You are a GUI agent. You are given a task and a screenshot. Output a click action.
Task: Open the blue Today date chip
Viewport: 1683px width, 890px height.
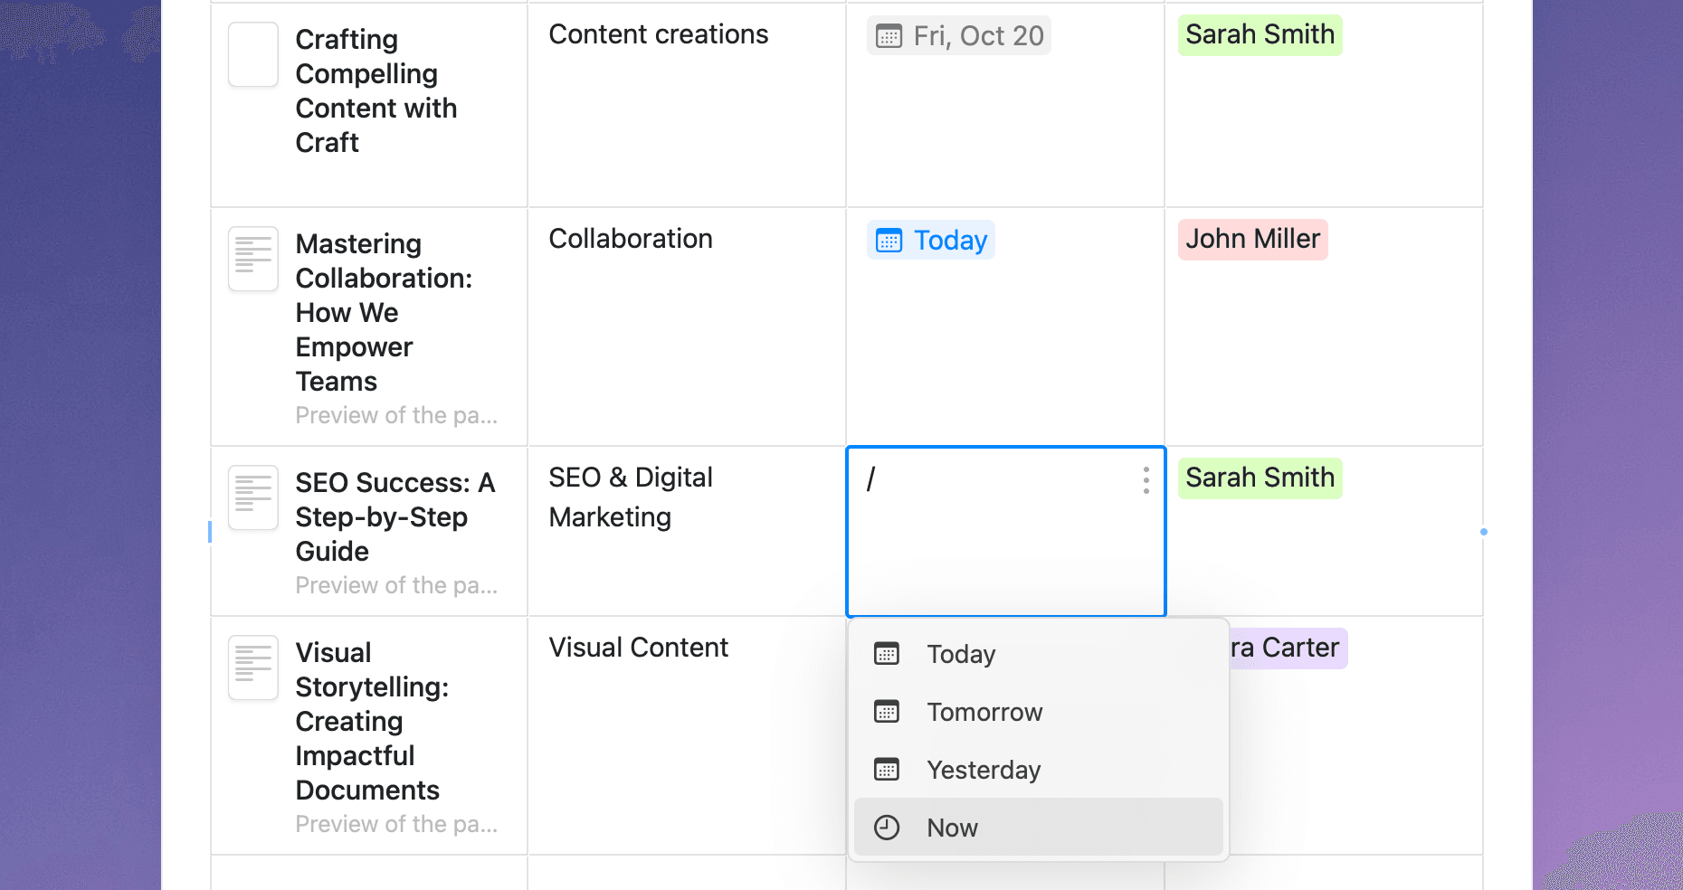click(931, 241)
